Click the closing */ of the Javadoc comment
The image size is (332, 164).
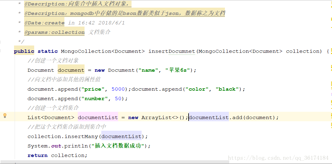pos(21,42)
